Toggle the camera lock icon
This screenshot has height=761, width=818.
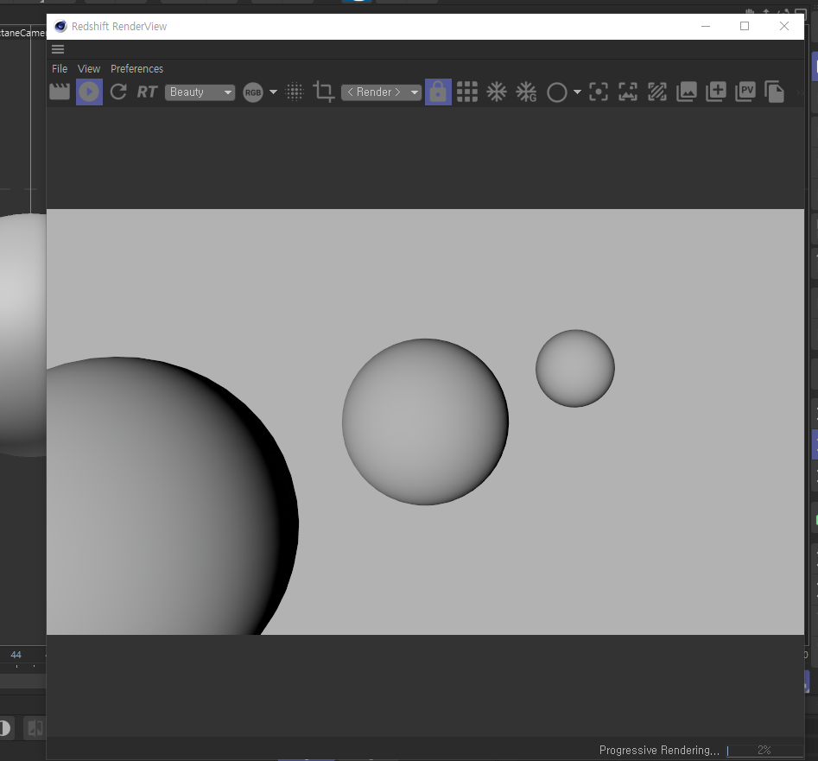pyautogui.click(x=438, y=92)
